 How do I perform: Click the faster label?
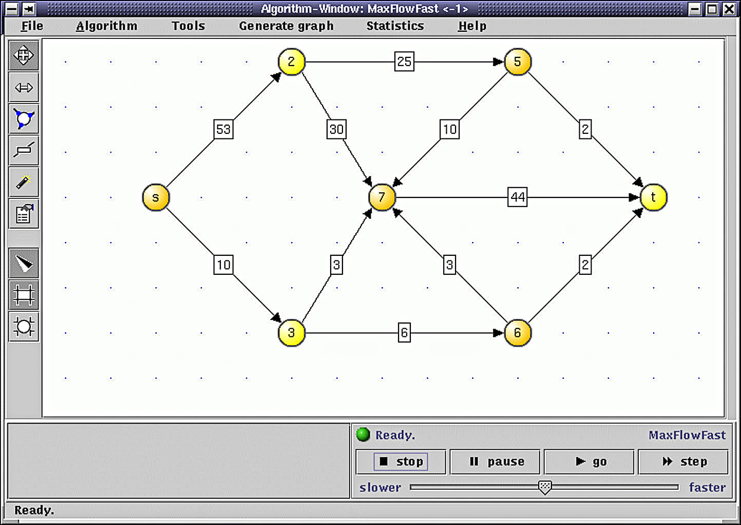707,488
